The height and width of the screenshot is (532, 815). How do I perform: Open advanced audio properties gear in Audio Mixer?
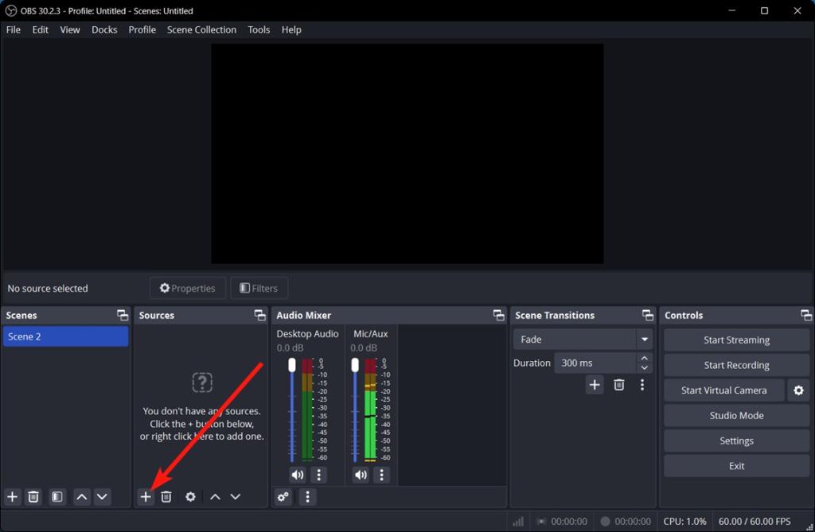pos(283,496)
